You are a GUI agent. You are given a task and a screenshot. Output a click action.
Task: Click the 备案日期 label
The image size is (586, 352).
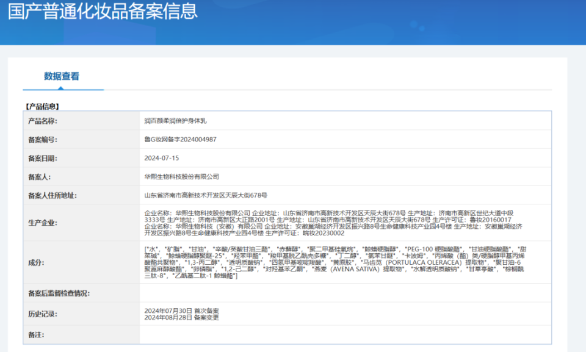(43, 159)
